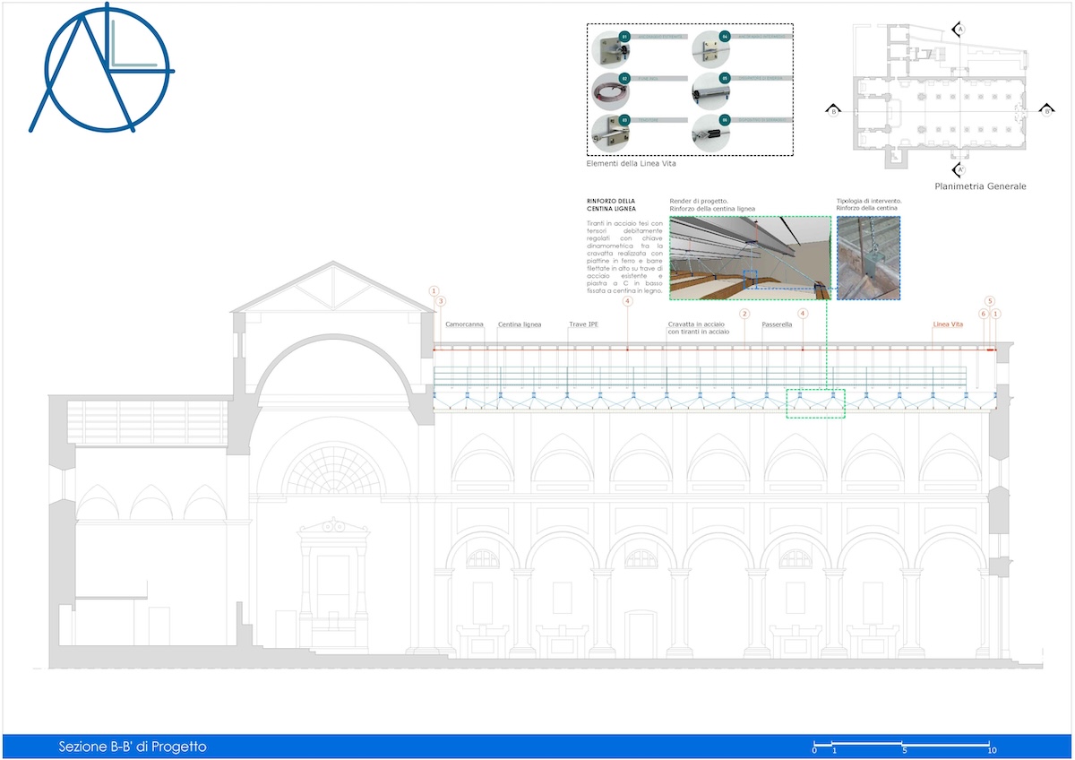Select section marker B' right of plan

click(x=1045, y=110)
